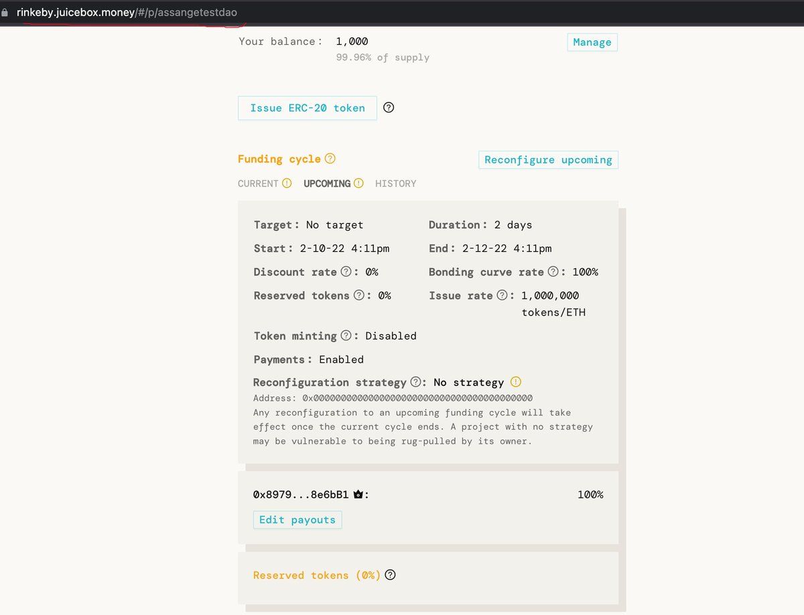Click the 'Start: 2-10-22 4:11pm' text

(x=322, y=249)
